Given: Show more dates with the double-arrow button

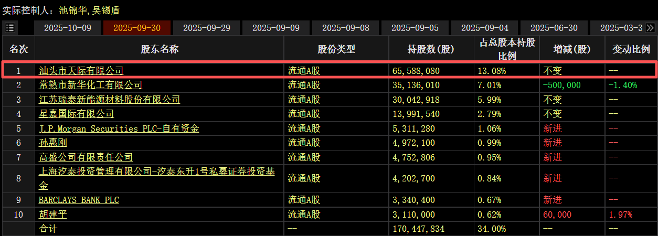Looking at the screenshot, I should [650, 28].
